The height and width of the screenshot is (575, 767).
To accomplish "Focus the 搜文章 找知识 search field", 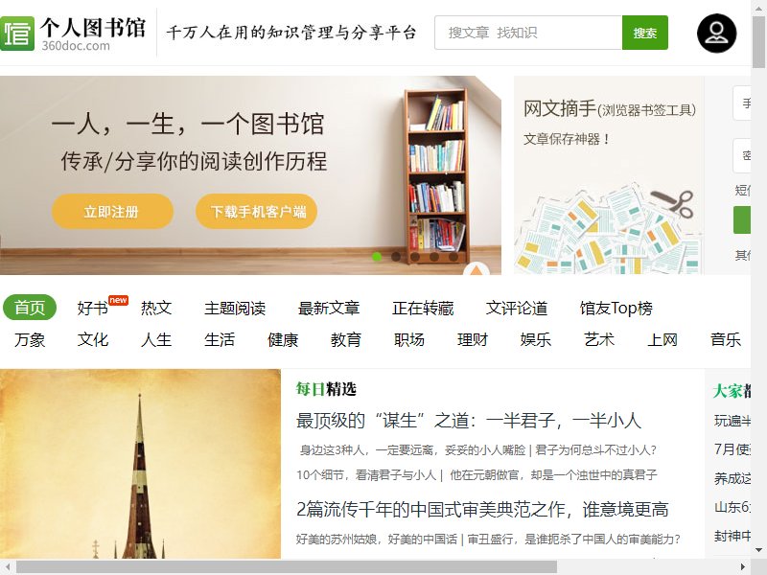I will tap(528, 33).
